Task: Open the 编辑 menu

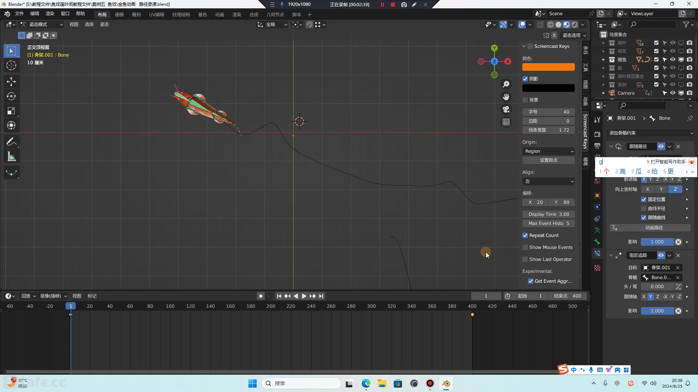Action: click(34, 14)
